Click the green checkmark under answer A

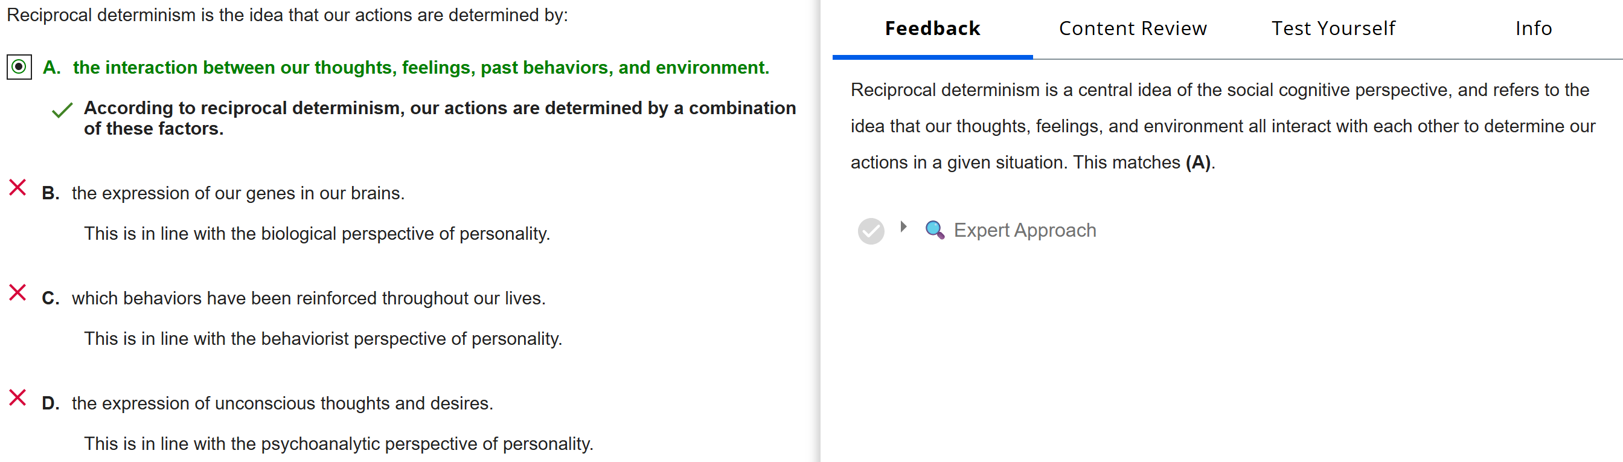tap(62, 111)
